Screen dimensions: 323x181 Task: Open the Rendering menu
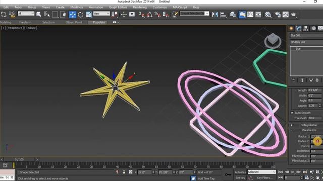click(x=140, y=7)
